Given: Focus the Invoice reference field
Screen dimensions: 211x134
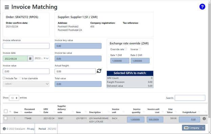Looking at the screenshot, I should click(x=26, y=46).
